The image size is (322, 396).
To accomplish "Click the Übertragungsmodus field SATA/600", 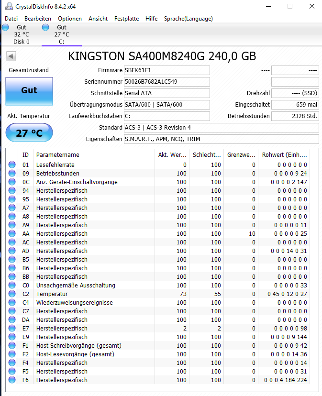I will 167,105.
